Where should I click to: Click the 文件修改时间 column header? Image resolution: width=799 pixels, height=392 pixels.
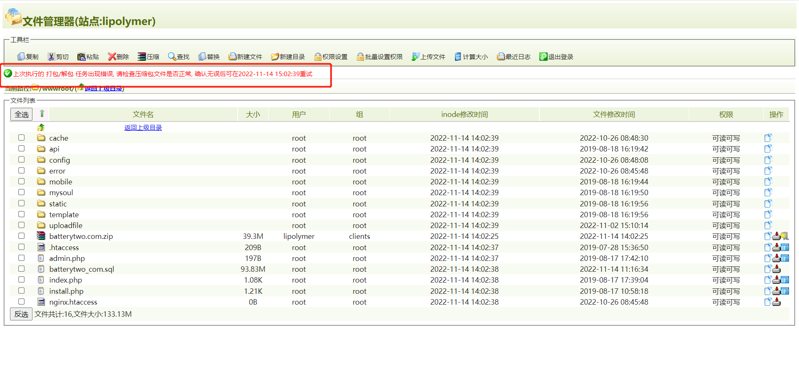[614, 114]
